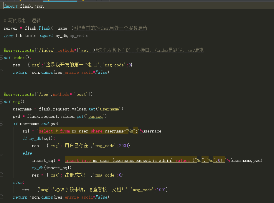Click 'ensure_ascii=False' inside the index function
Viewport: 274px width, 203px height.
86,72
